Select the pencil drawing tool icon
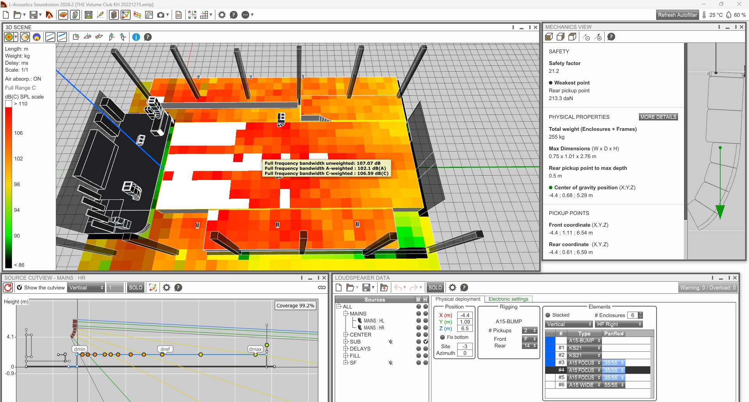 pyautogui.click(x=100, y=15)
